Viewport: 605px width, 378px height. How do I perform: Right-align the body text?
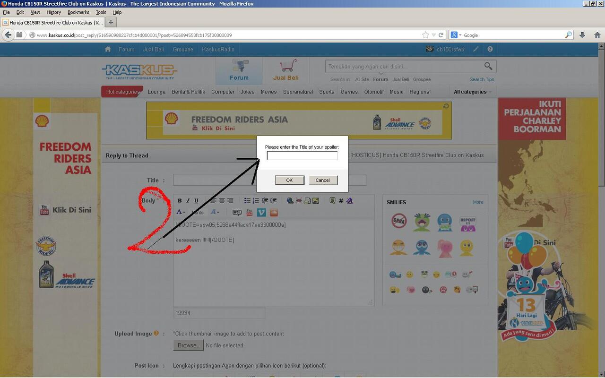230,201
